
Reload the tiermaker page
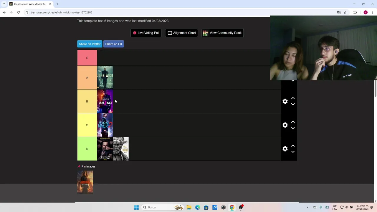pyautogui.click(x=18, y=12)
